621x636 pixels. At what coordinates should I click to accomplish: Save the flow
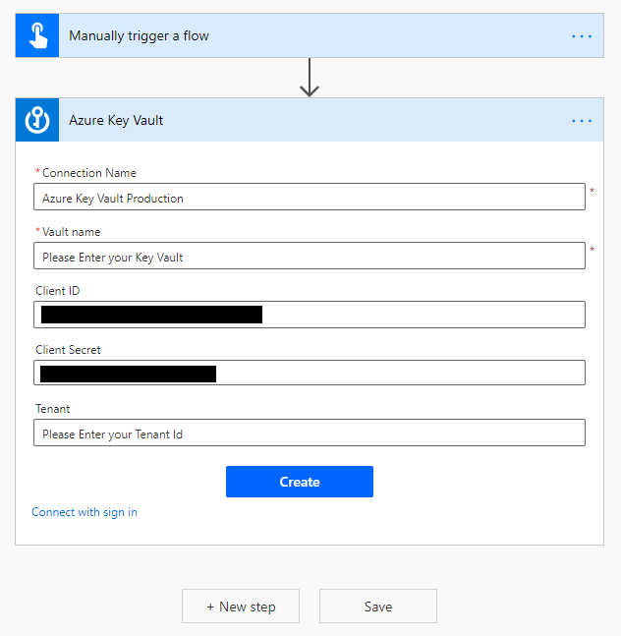(x=378, y=607)
